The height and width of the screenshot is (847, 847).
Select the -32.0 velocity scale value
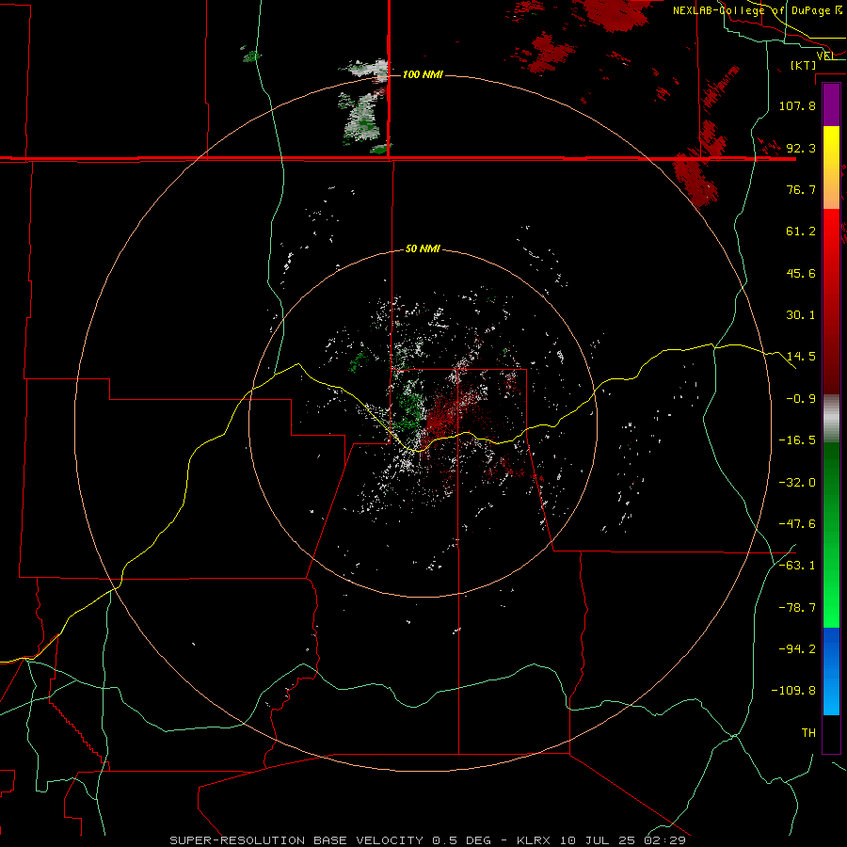click(797, 483)
